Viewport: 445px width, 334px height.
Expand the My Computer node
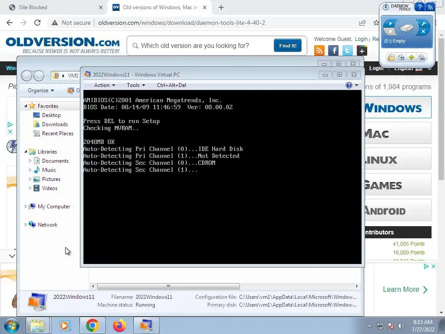click(x=26, y=207)
